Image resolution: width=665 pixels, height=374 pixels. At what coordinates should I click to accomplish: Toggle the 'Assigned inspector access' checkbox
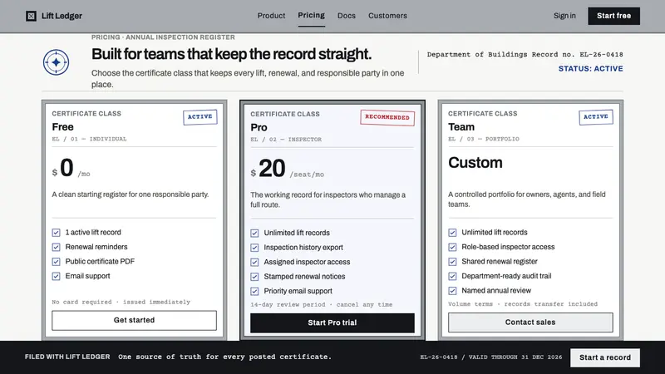coord(254,262)
